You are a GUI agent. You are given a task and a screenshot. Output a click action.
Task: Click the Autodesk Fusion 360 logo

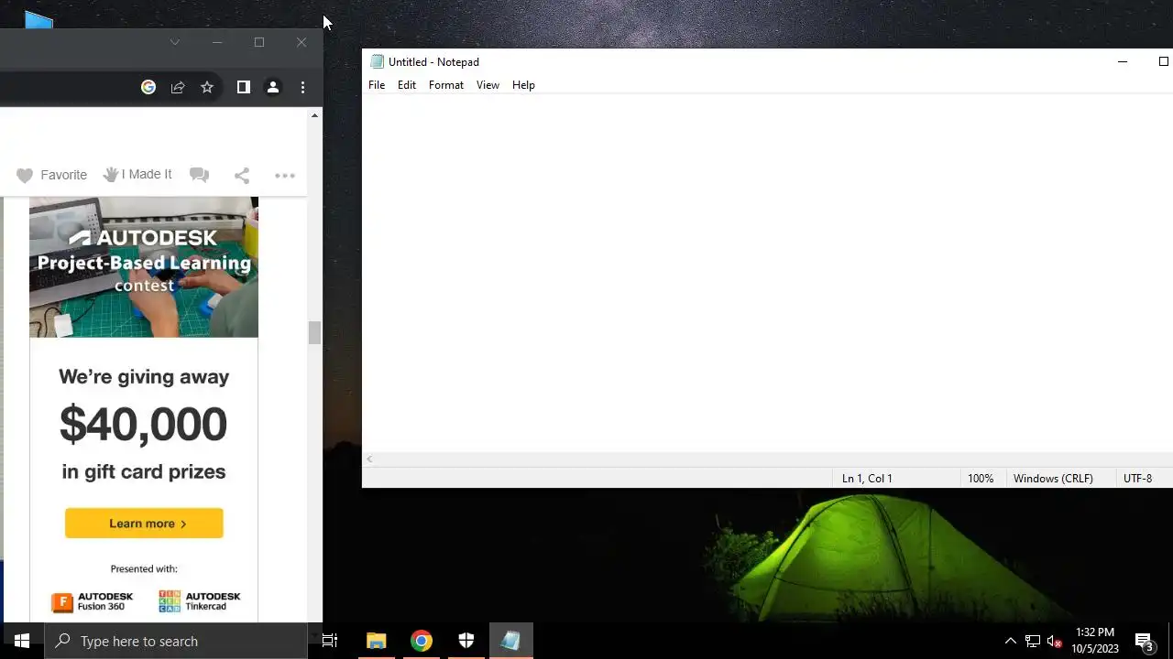(92, 601)
